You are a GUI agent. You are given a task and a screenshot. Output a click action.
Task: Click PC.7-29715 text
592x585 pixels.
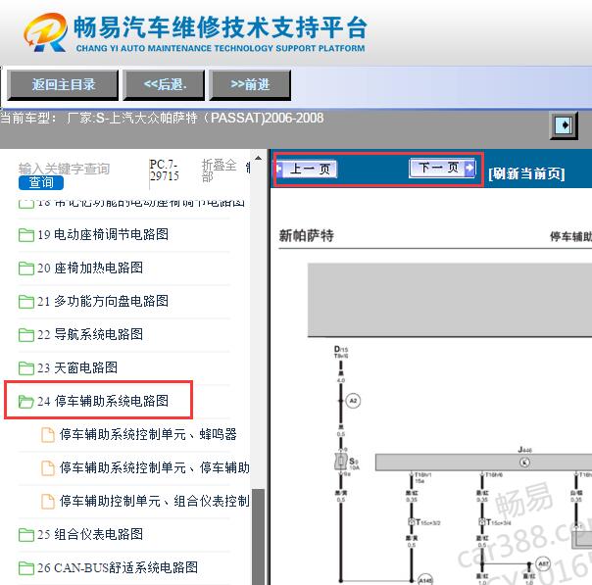coord(165,171)
